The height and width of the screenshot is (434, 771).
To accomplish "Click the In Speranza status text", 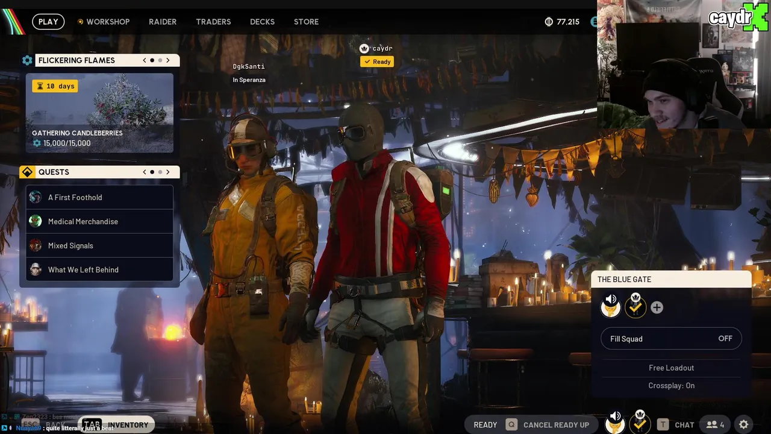I will tap(249, 80).
